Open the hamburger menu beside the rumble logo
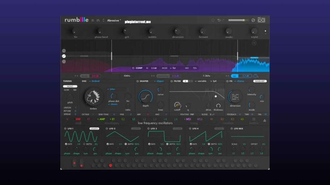This screenshot has height=185, width=330. pyautogui.click(x=92, y=20)
